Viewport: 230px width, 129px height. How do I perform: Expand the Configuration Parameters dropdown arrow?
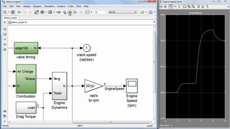click(46, 12)
